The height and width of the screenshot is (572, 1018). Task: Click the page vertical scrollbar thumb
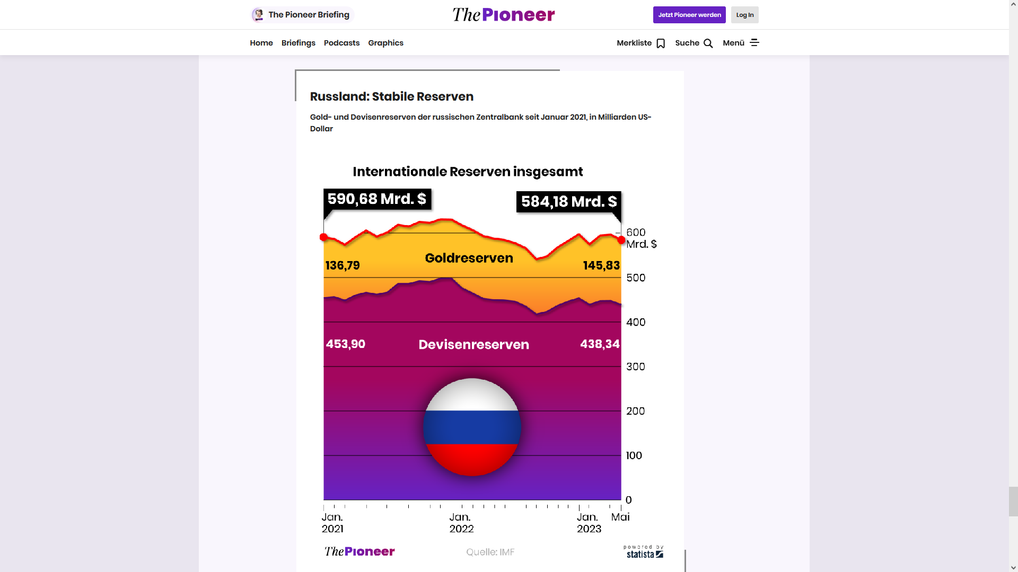[1013, 501]
